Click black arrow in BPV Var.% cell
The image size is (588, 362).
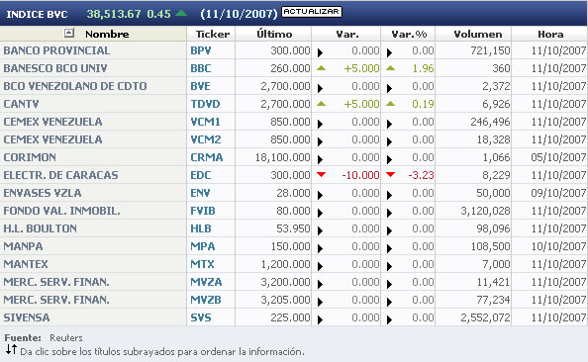pos(389,52)
